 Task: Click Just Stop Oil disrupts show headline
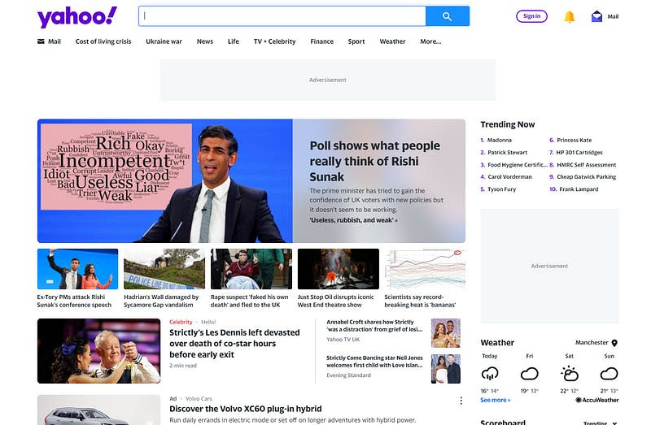(x=335, y=301)
